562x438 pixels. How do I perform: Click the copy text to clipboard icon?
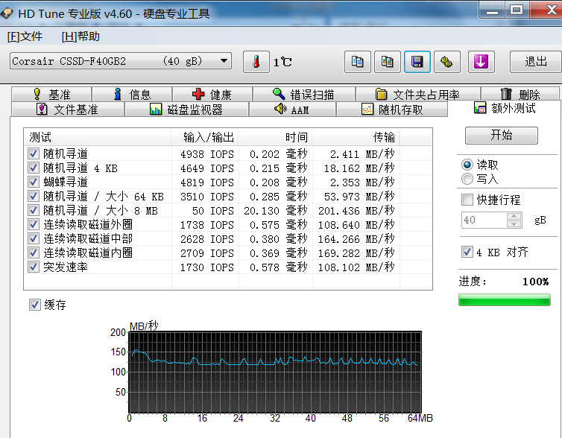coord(357,62)
